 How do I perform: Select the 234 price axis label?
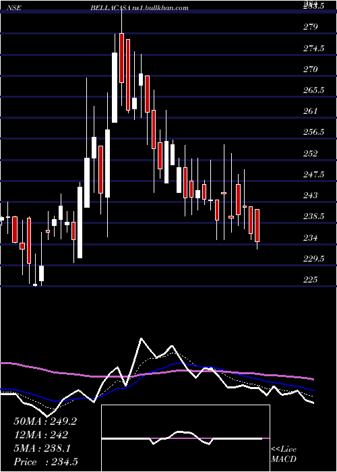pyautogui.click(x=311, y=238)
